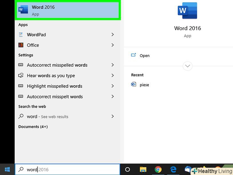The height and width of the screenshot is (175, 233).
Task: Click the Settings section heading
Action: click(x=26, y=55)
